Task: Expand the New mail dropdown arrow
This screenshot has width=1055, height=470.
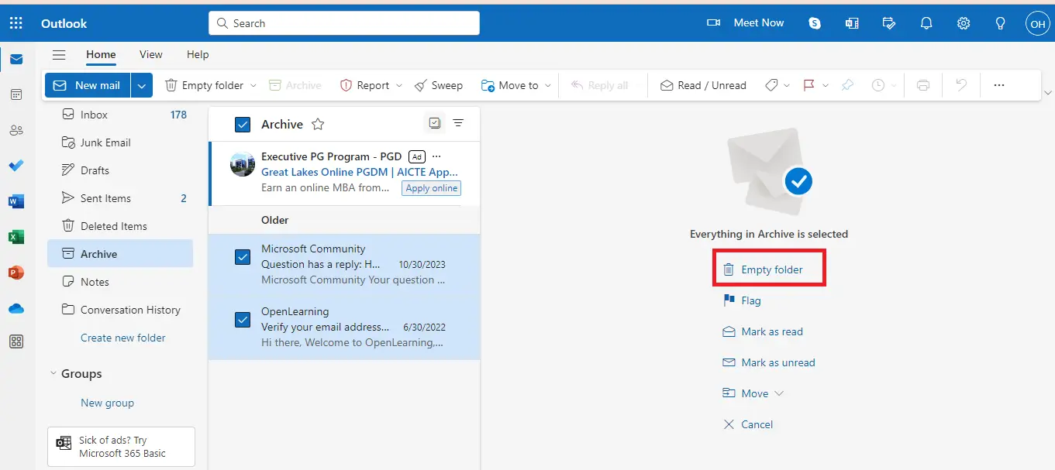Action: [x=142, y=85]
